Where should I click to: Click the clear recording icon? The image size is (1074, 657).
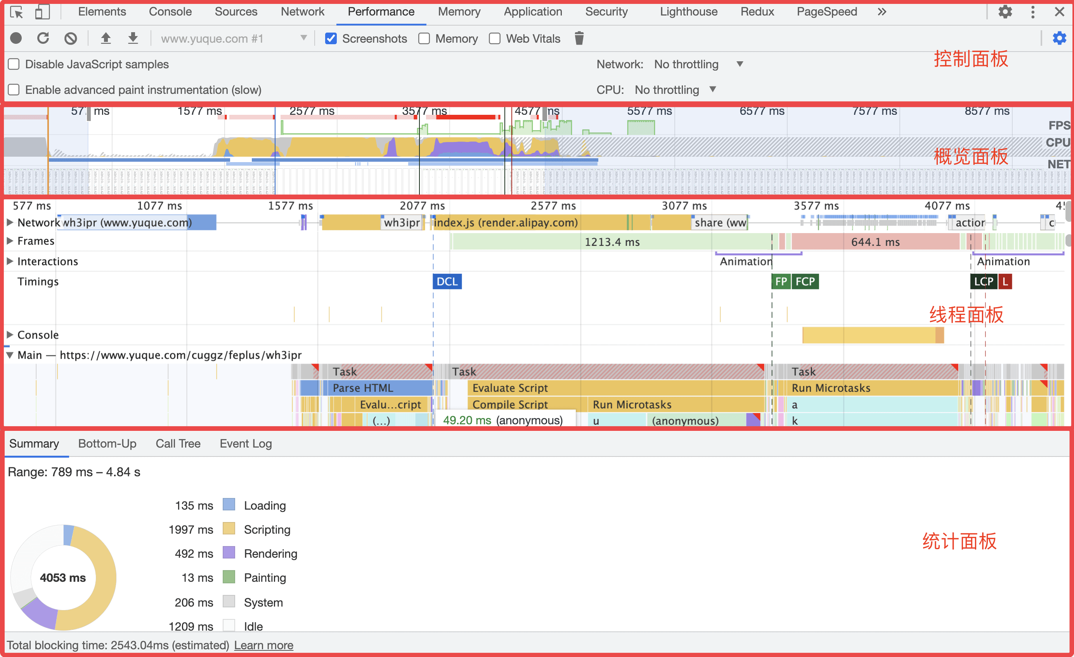[71, 38]
